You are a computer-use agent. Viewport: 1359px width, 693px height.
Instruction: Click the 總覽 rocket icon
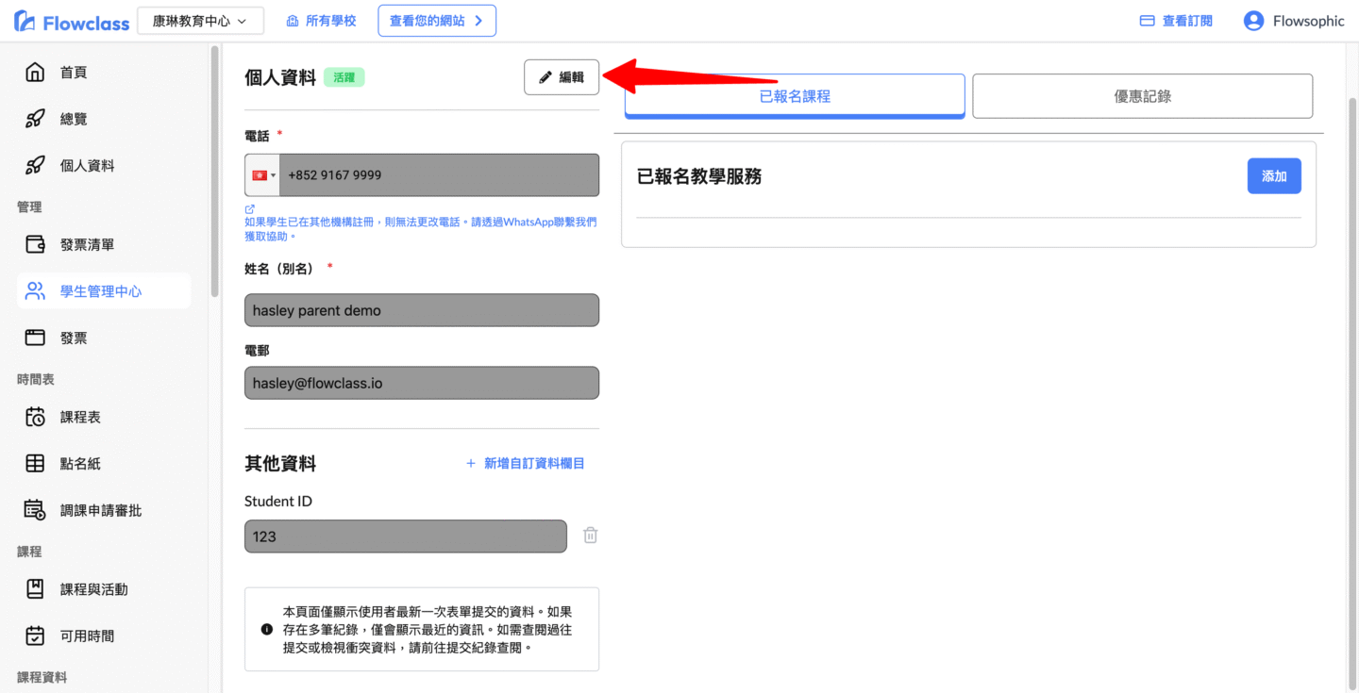[x=35, y=119]
